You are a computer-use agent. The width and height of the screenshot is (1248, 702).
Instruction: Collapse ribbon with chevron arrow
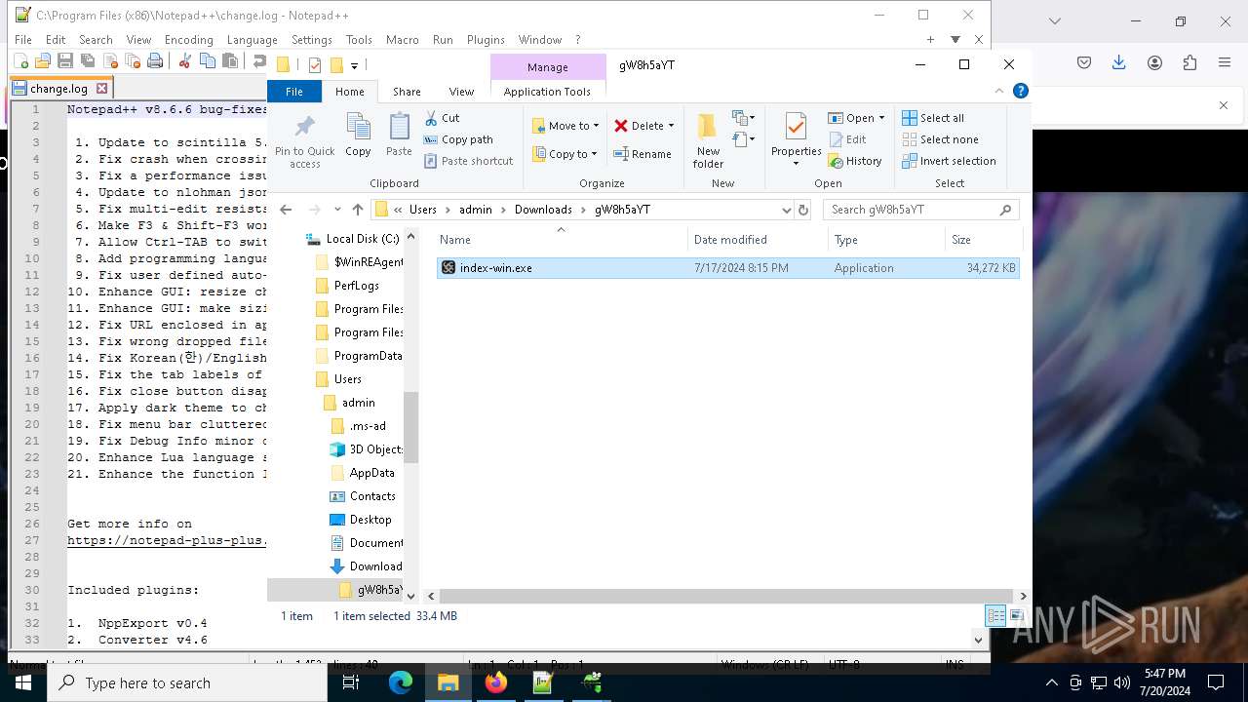click(998, 91)
